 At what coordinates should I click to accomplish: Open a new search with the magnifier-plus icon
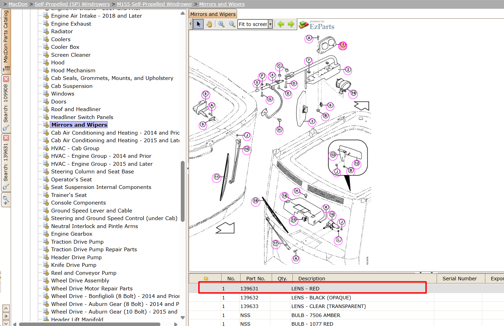click(x=6, y=200)
